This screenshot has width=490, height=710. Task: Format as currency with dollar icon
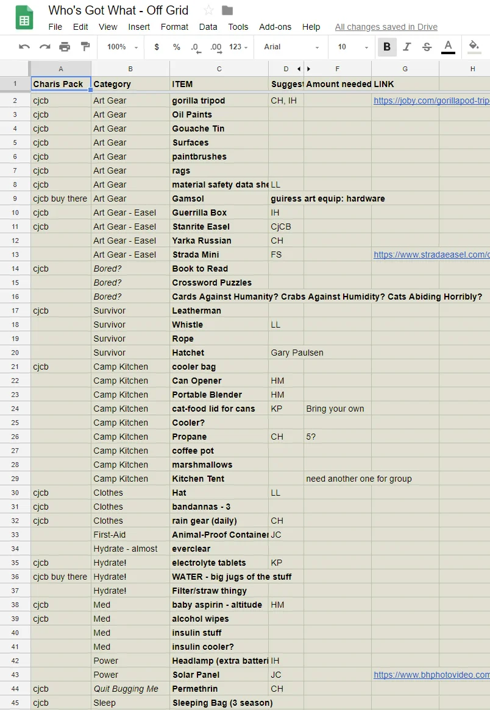157,47
